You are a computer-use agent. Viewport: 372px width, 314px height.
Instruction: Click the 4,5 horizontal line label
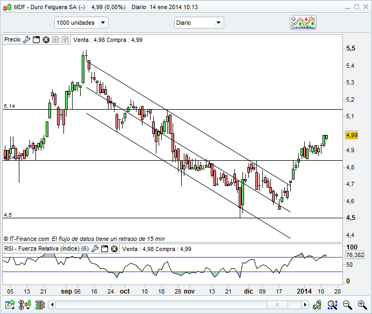(x=8, y=215)
